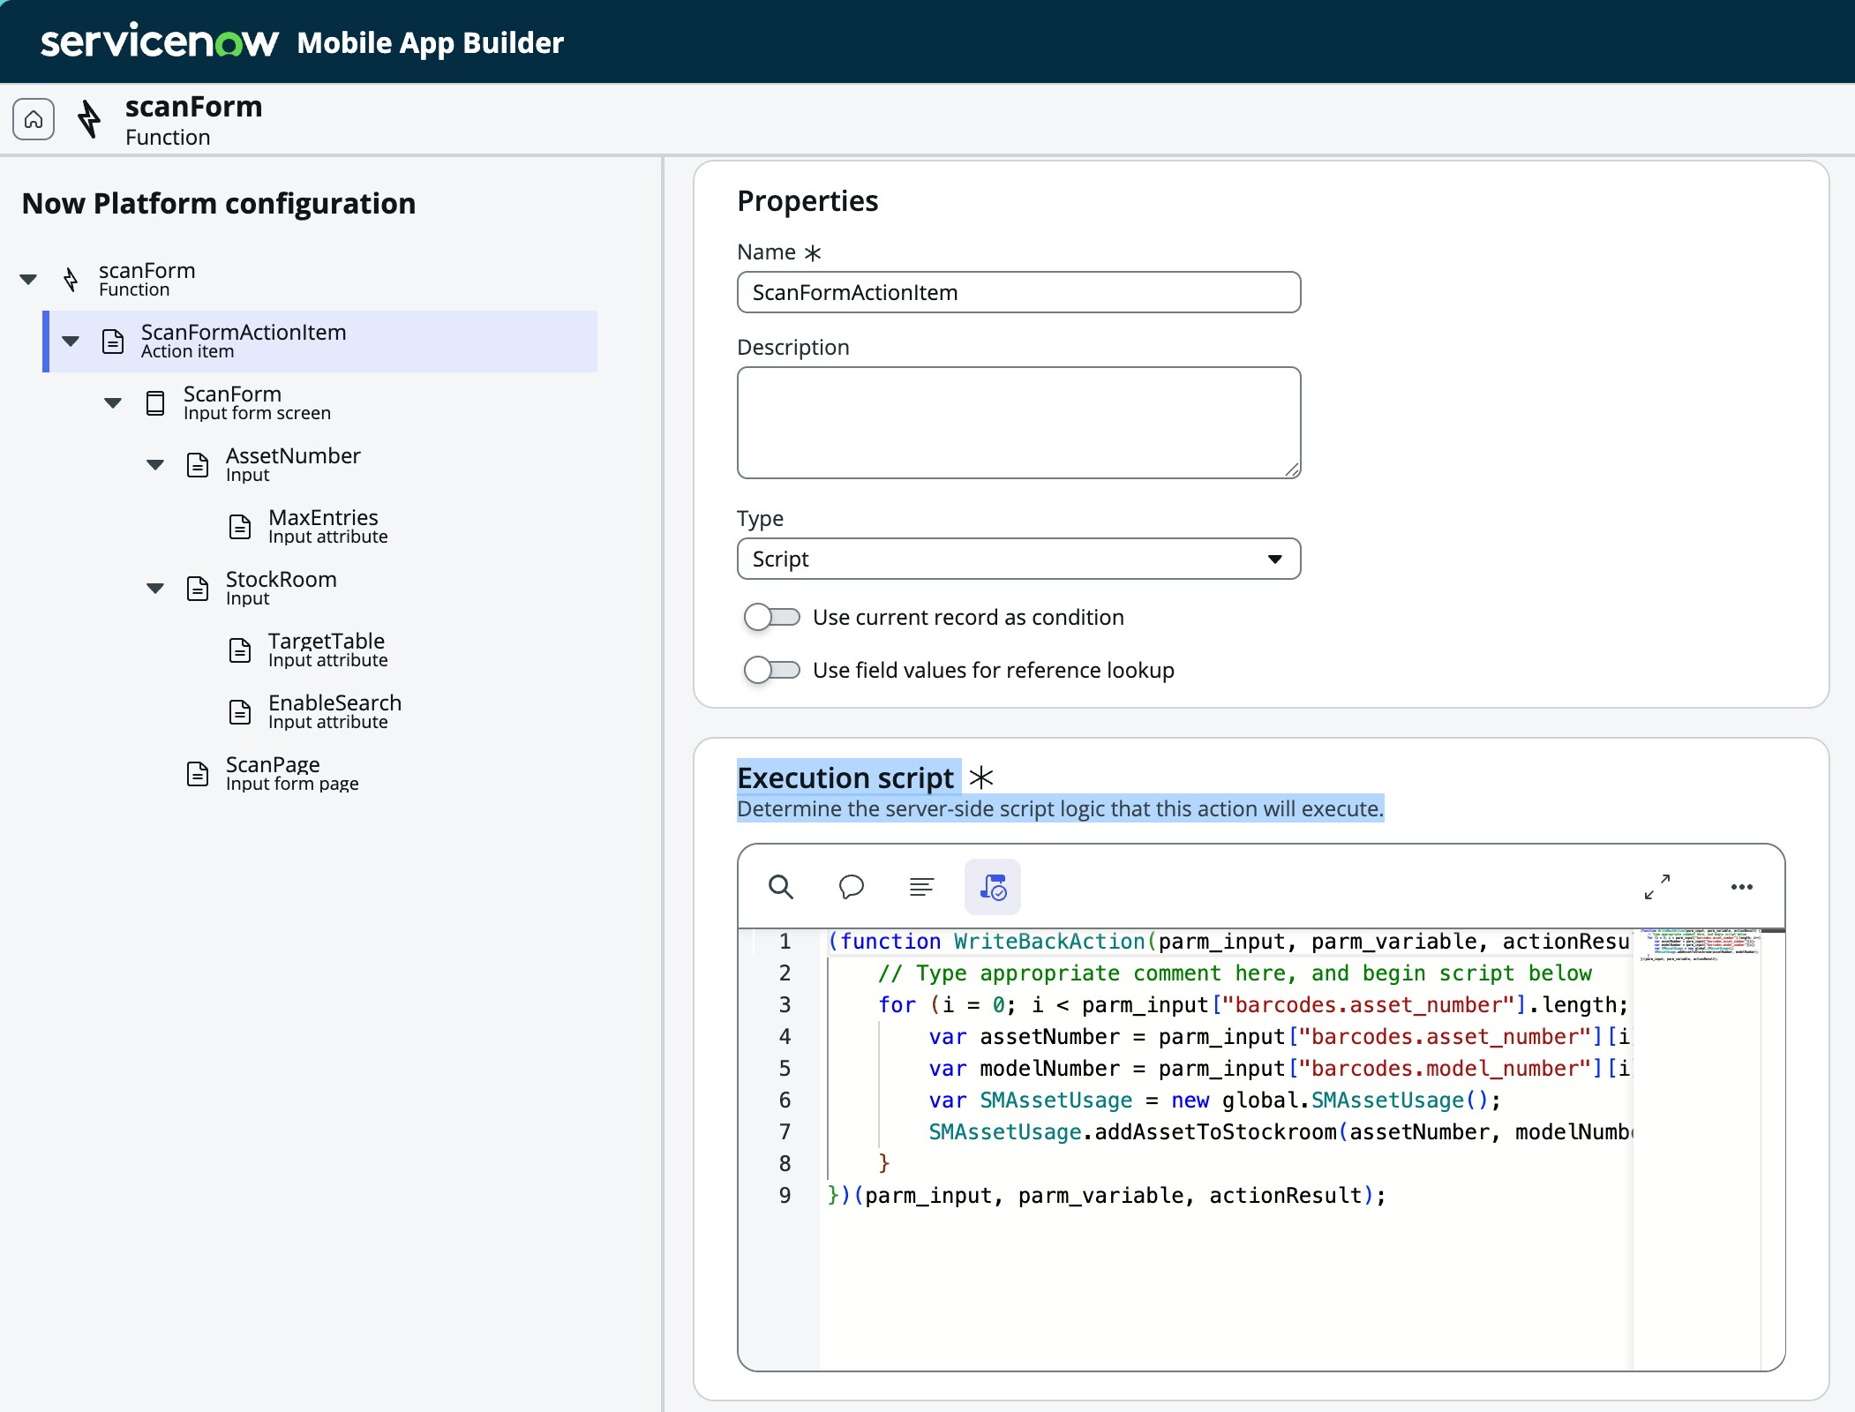The width and height of the screenshot is (1855, 1412).
Task: Toggle Use current record as condition
Action: [771, 617]
